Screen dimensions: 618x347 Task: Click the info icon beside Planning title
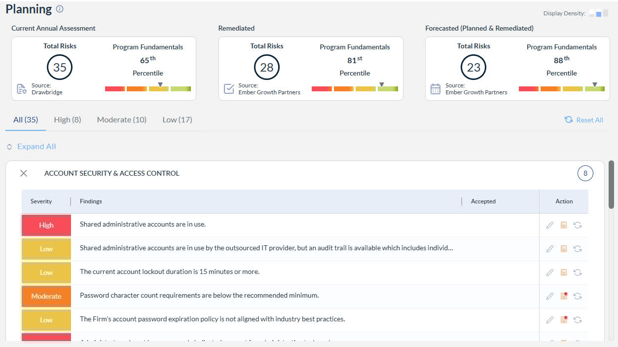click(x=60, y=9)
